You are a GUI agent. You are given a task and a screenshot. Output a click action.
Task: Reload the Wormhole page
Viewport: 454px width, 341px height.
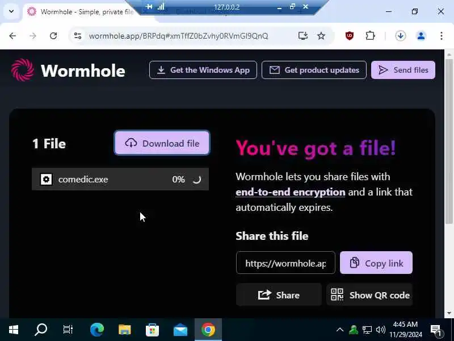click(53, 36)
